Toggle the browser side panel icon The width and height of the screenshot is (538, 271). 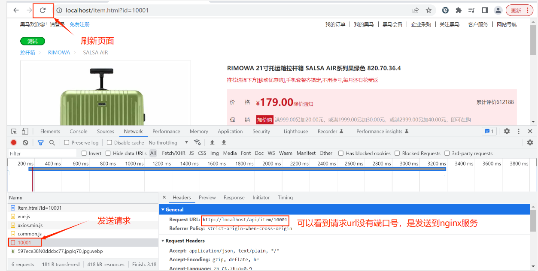(485, 10)
